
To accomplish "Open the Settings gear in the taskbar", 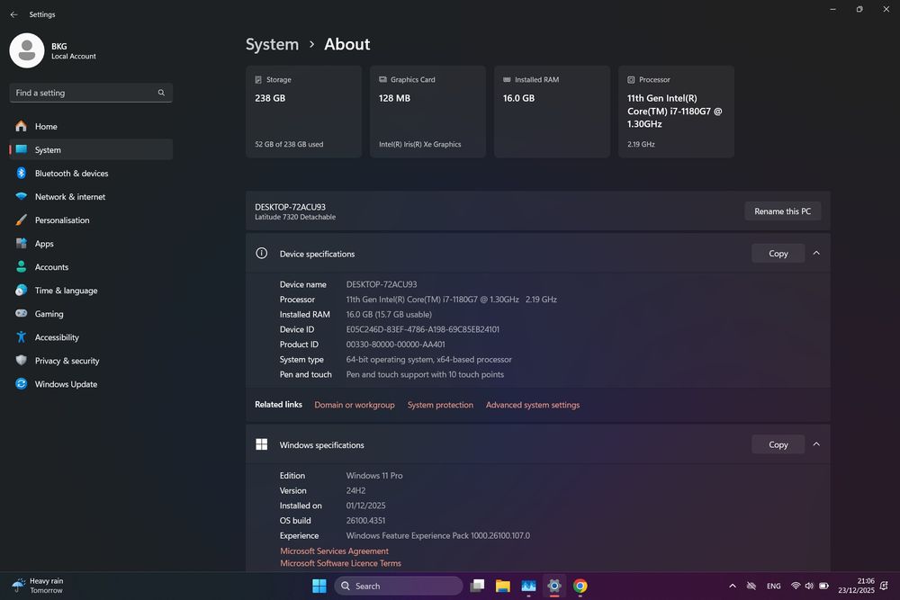I will click(x=553, y=586).
